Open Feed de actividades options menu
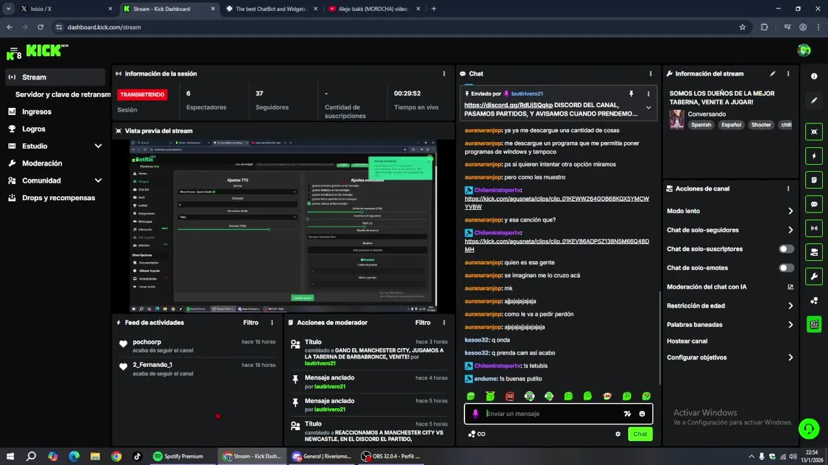 click(272, 322)
